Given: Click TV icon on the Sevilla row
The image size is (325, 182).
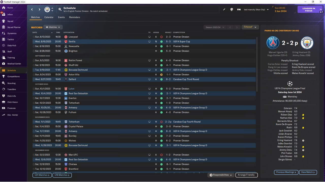Looking at the screenshot, I should coord(150,41).
